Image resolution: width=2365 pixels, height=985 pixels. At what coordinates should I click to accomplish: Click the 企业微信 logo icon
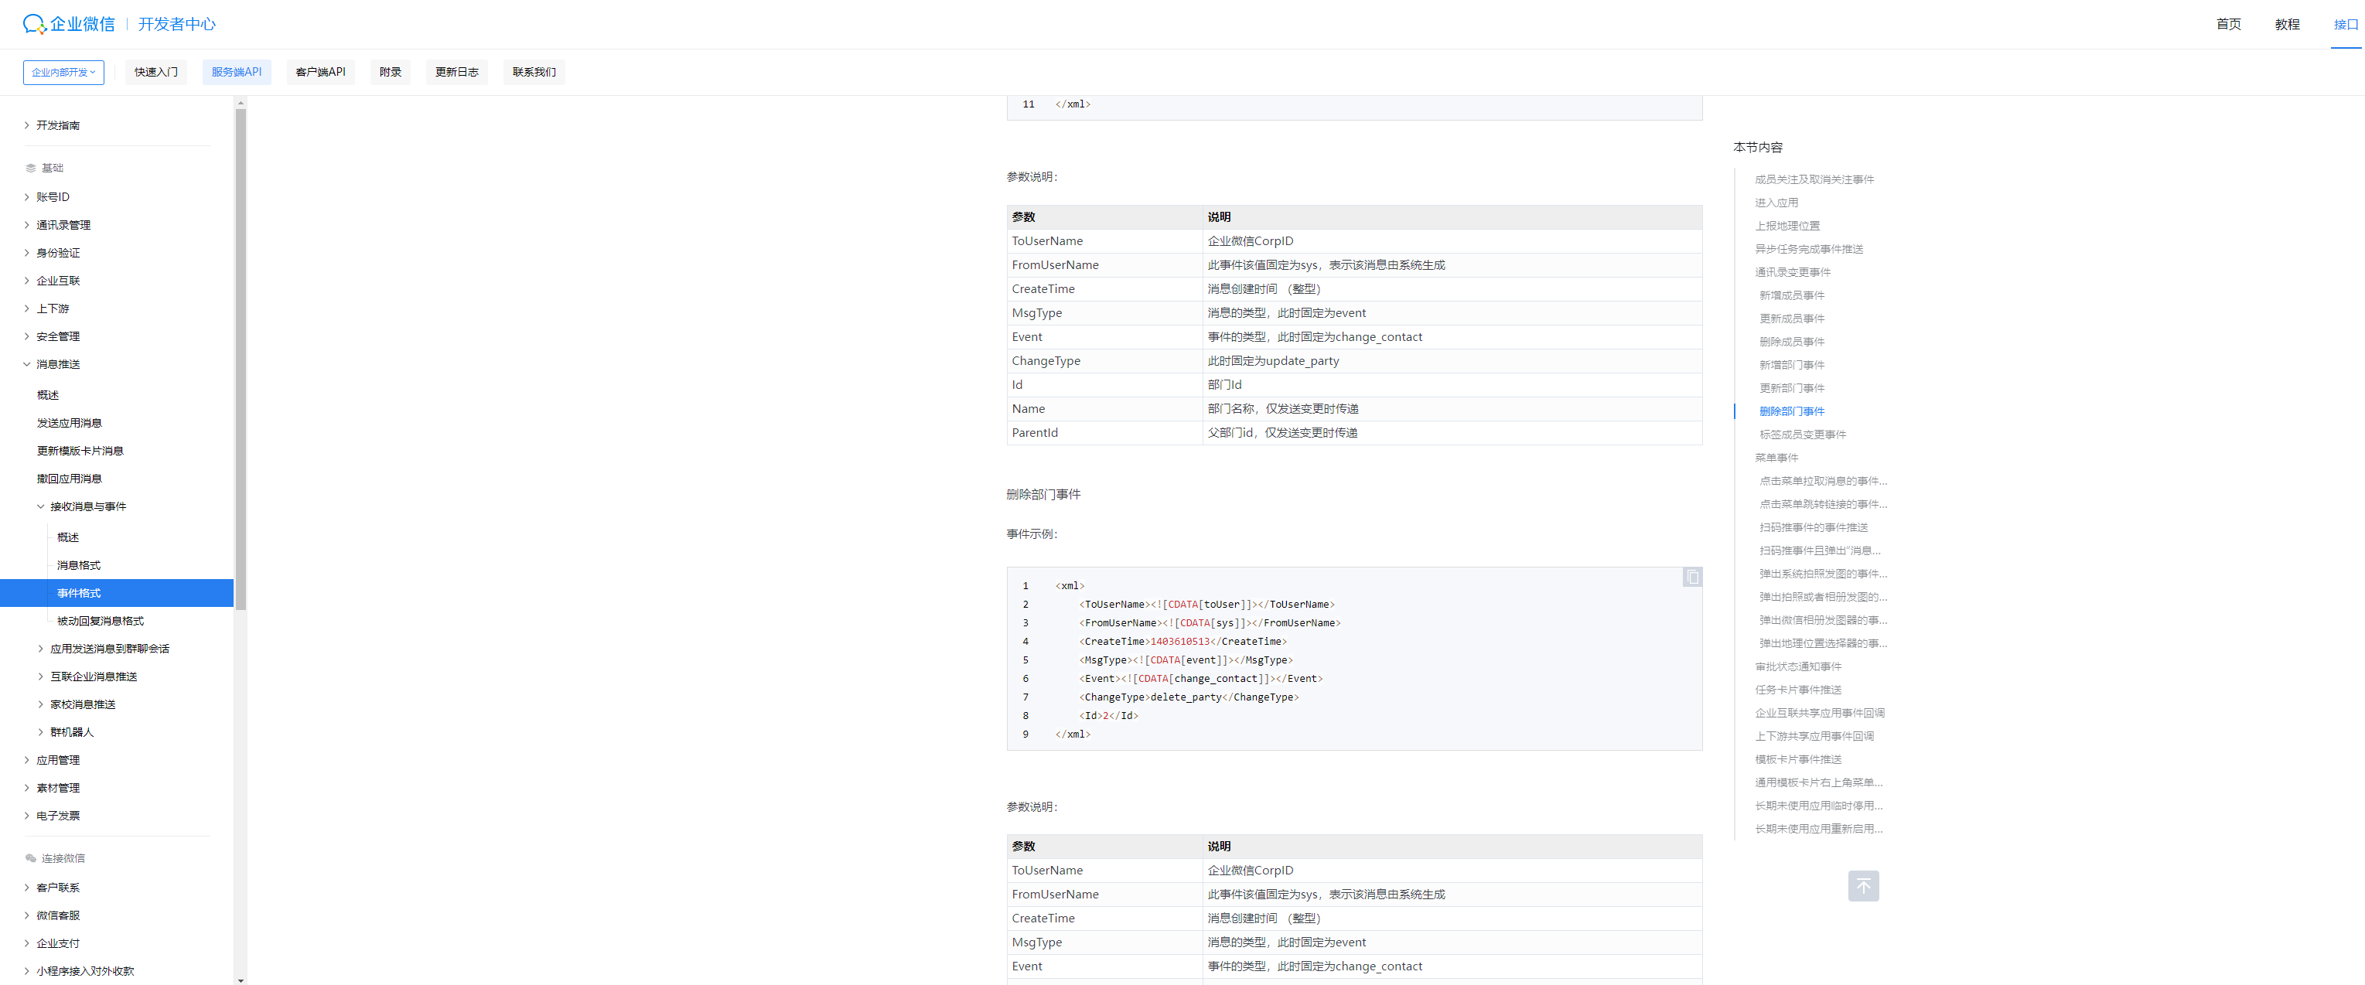tap(34, 24)
